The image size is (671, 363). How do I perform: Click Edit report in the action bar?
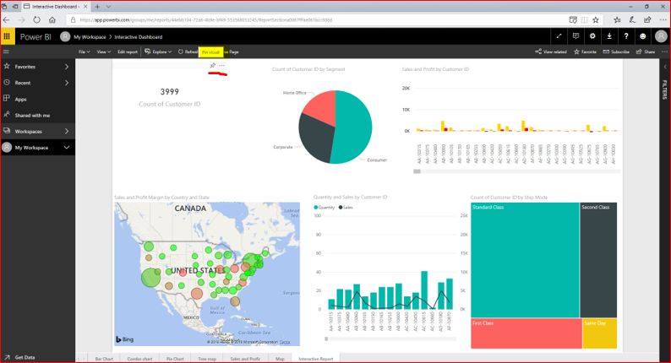click(128, 51)
